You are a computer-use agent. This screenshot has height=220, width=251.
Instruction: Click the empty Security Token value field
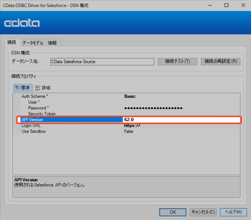181,114
